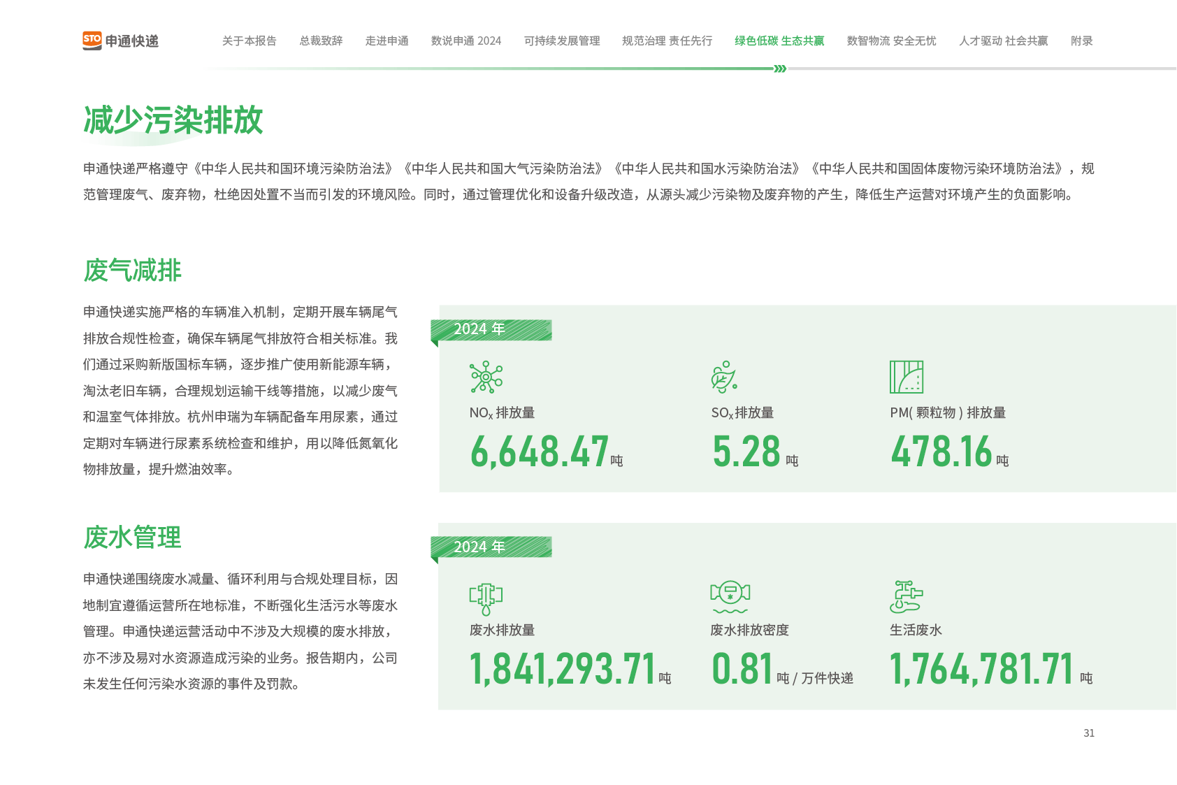Open the 总裁致辞 navigation tab
1177x785 pixels.
321,41
